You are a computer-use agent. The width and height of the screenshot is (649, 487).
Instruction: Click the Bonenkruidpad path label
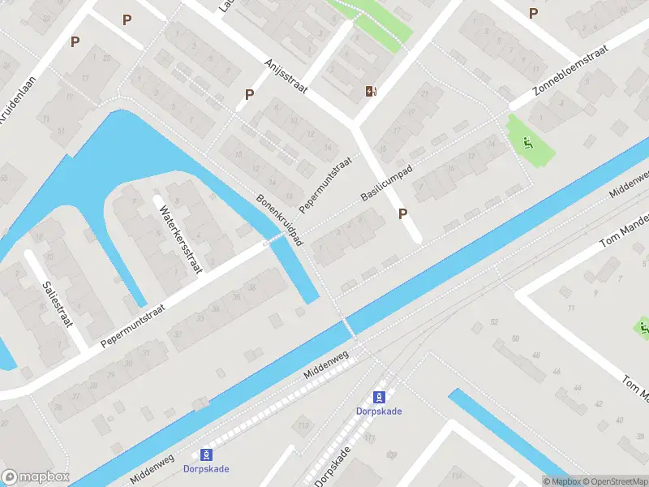279,220
